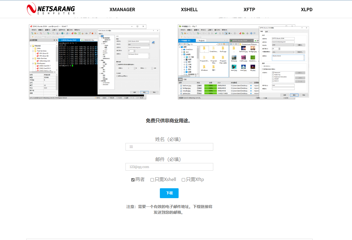Click the lock icon in Xshell toolbar
The image size is (352, 240).
pyautogui.click(x=83, y=33)
